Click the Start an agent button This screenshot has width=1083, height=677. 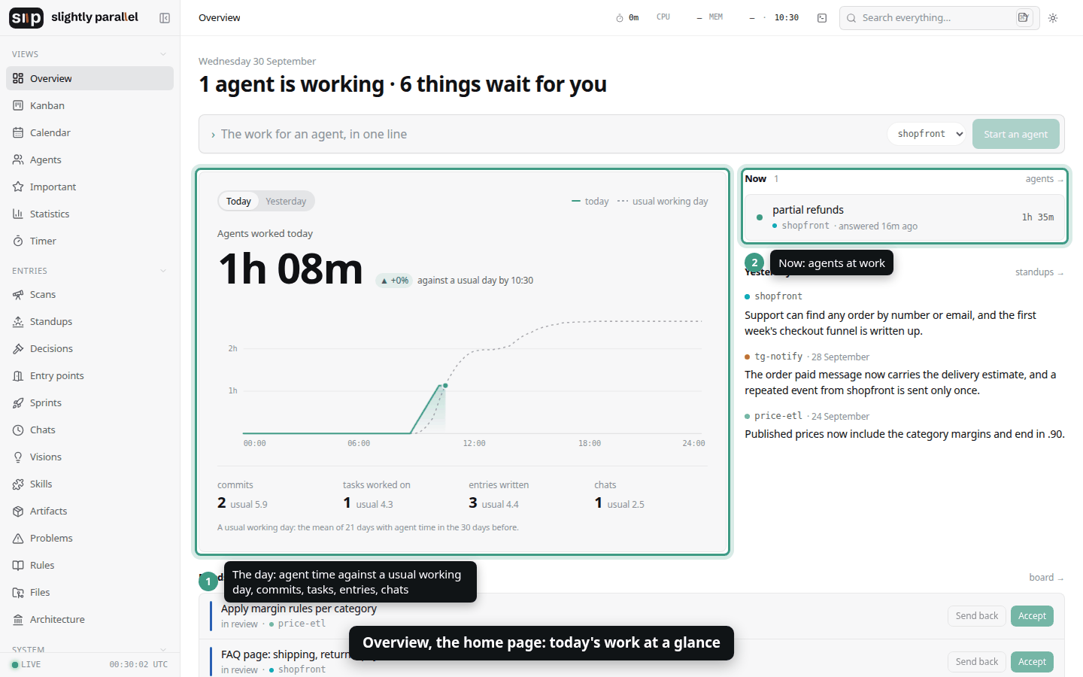click(1015, 134)
